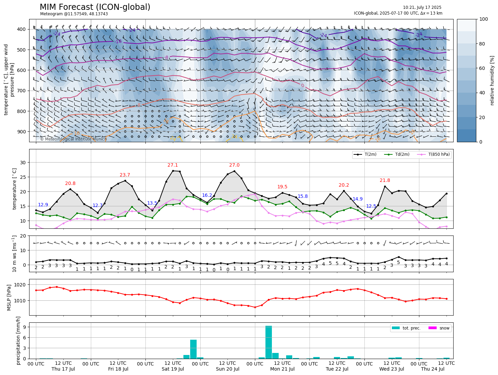Click the "Thu 24 Jul" date label
This screenshot has height=375, width=498.
click(x=433, y=369)
